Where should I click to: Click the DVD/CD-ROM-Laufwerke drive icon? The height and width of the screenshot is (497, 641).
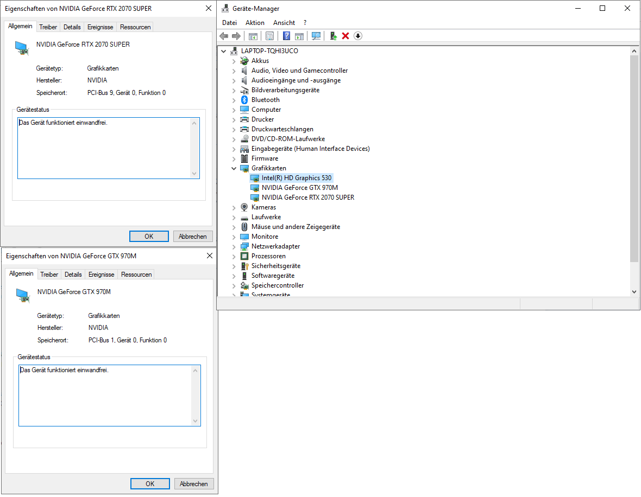click(244, 139)
